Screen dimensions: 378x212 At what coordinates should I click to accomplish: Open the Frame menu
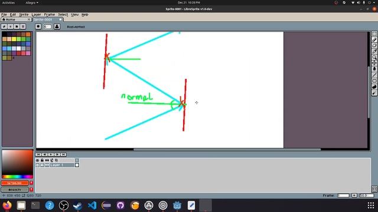(x=50, y=15)
